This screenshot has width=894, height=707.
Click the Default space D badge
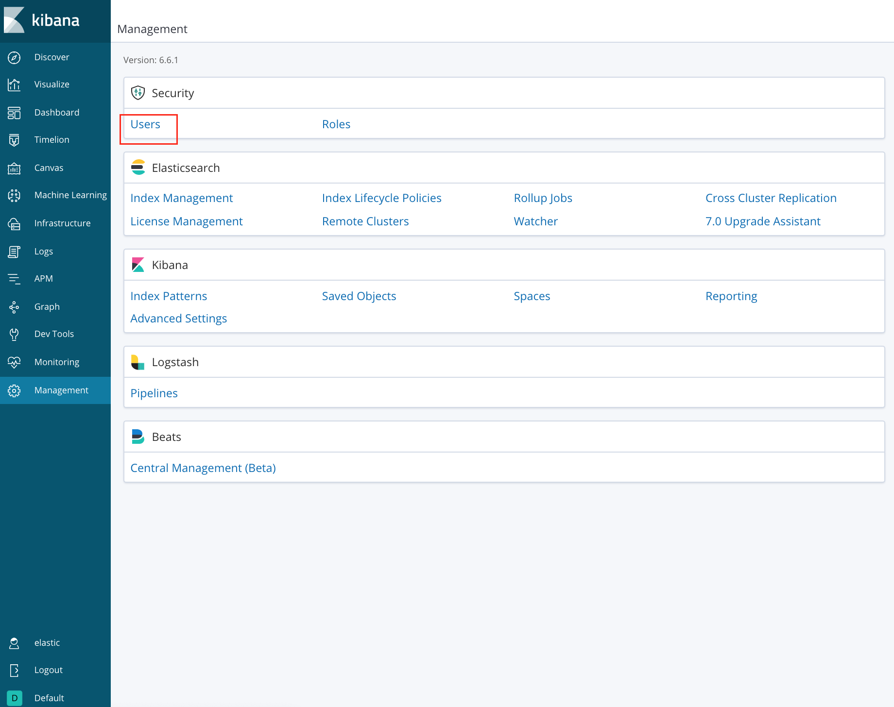[x=14, y=698]
